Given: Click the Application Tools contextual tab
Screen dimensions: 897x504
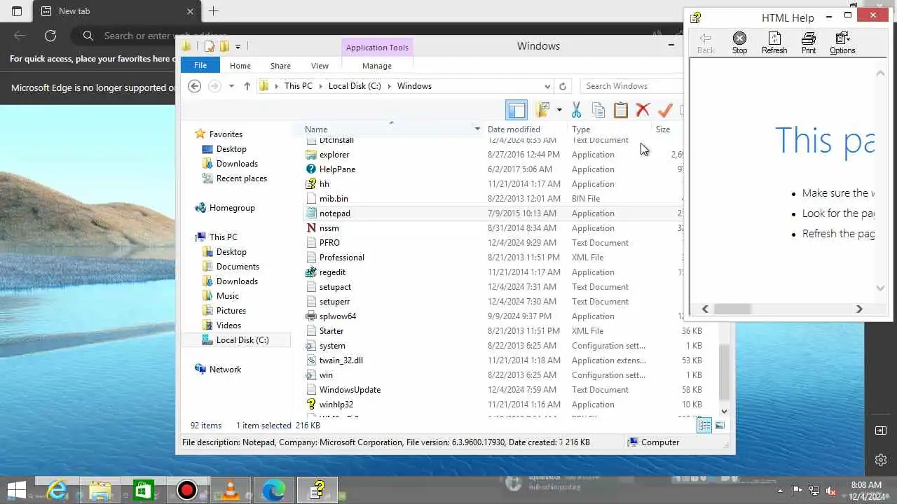Looking at the screenshot, I should (377, 48).
